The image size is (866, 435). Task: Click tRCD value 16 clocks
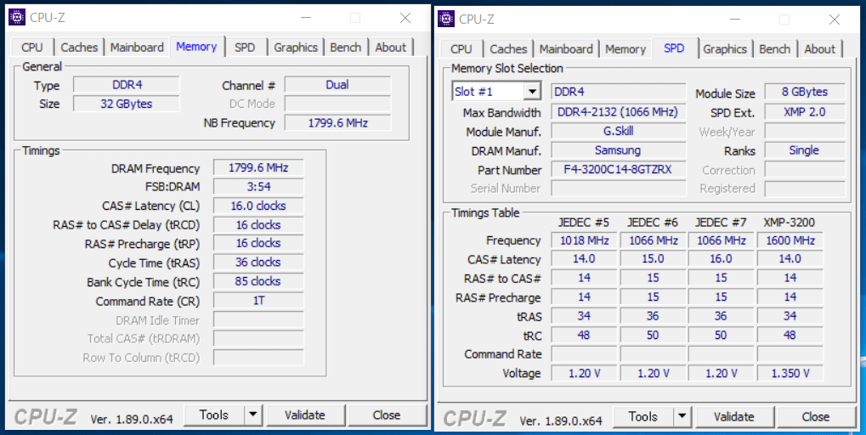[258, 224]
